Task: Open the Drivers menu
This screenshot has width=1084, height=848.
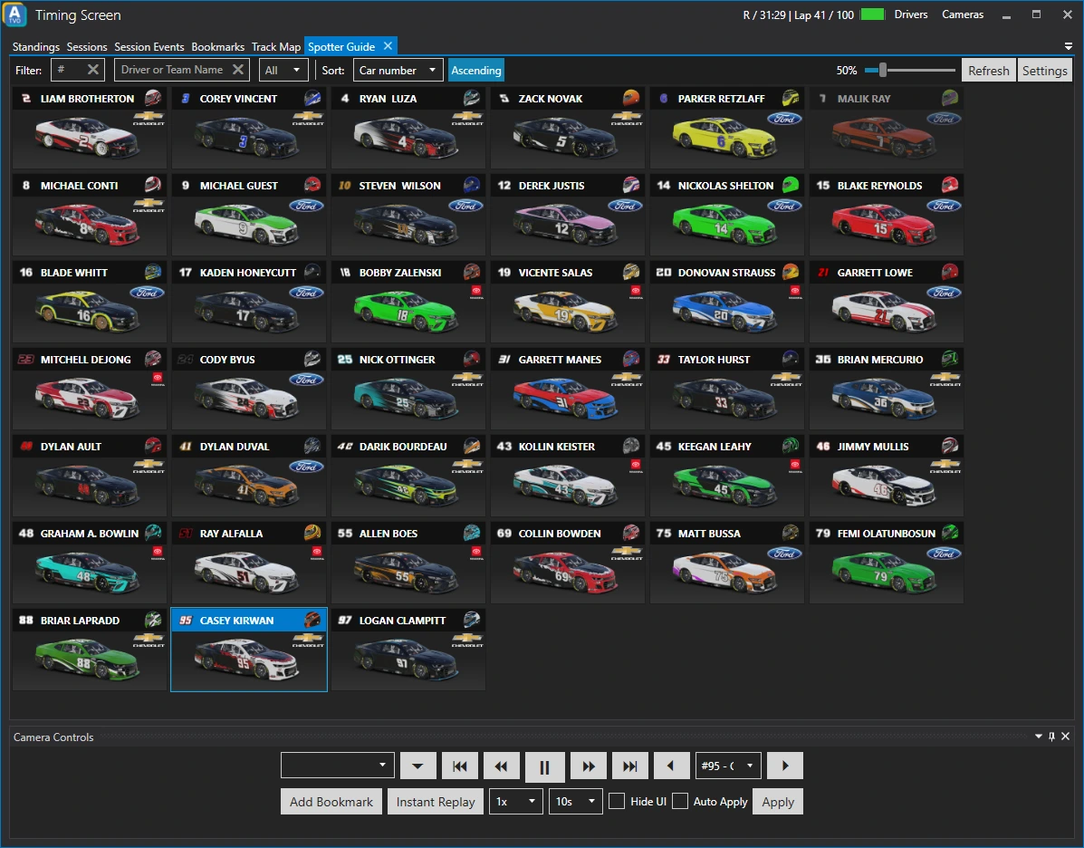Action: click(910, 14)
